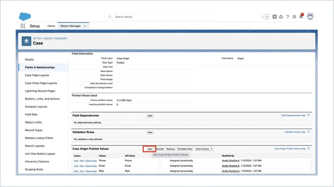
Task: Open the global actions plus icon
Action: pyautogui.click(x=274, y=17)
